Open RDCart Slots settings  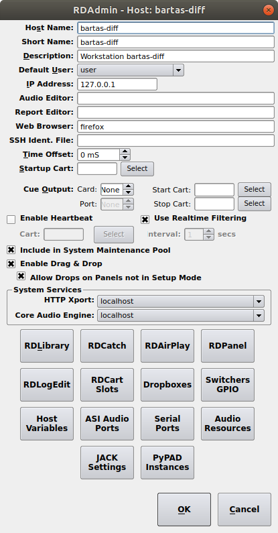(x=107, y=385)
